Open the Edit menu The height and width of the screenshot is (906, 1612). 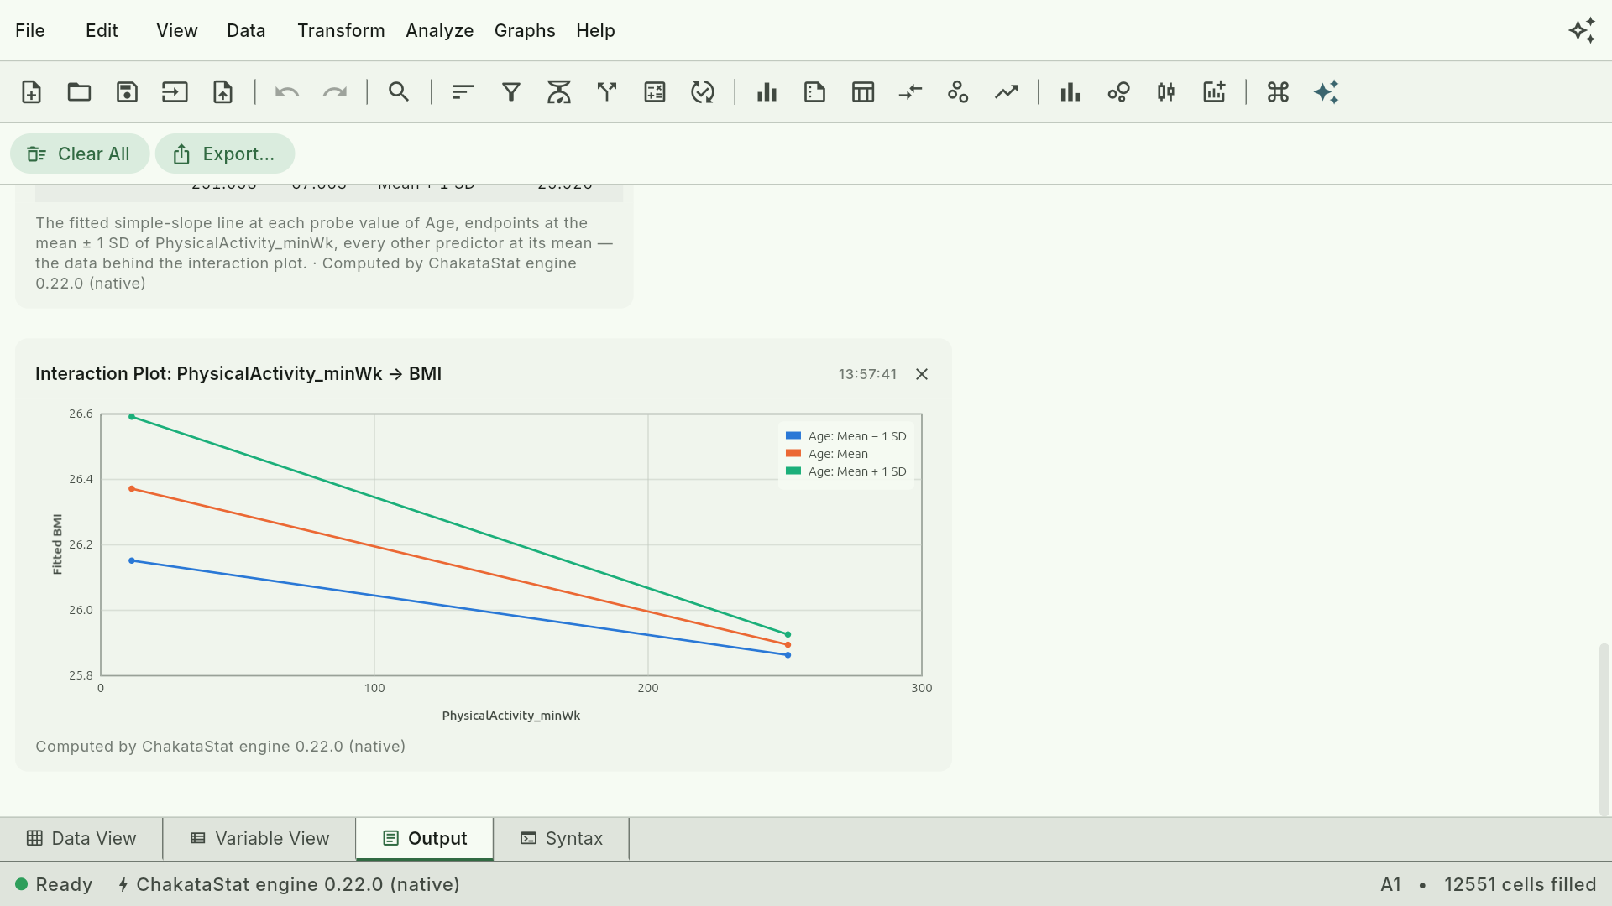tap(102, 31)
